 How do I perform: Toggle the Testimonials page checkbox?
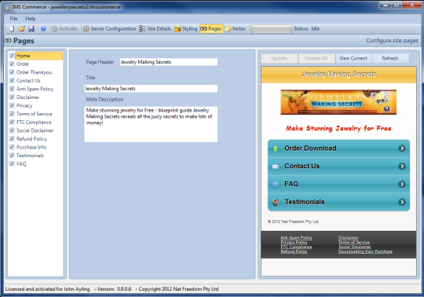[x=12, y=156]
